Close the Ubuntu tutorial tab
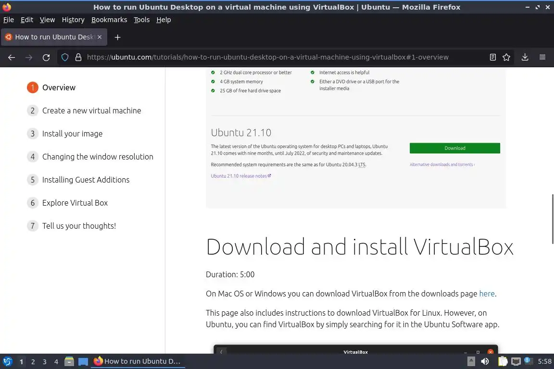This screenshot has height=369, width=554. pyautogui.click(x=100, y=37)
